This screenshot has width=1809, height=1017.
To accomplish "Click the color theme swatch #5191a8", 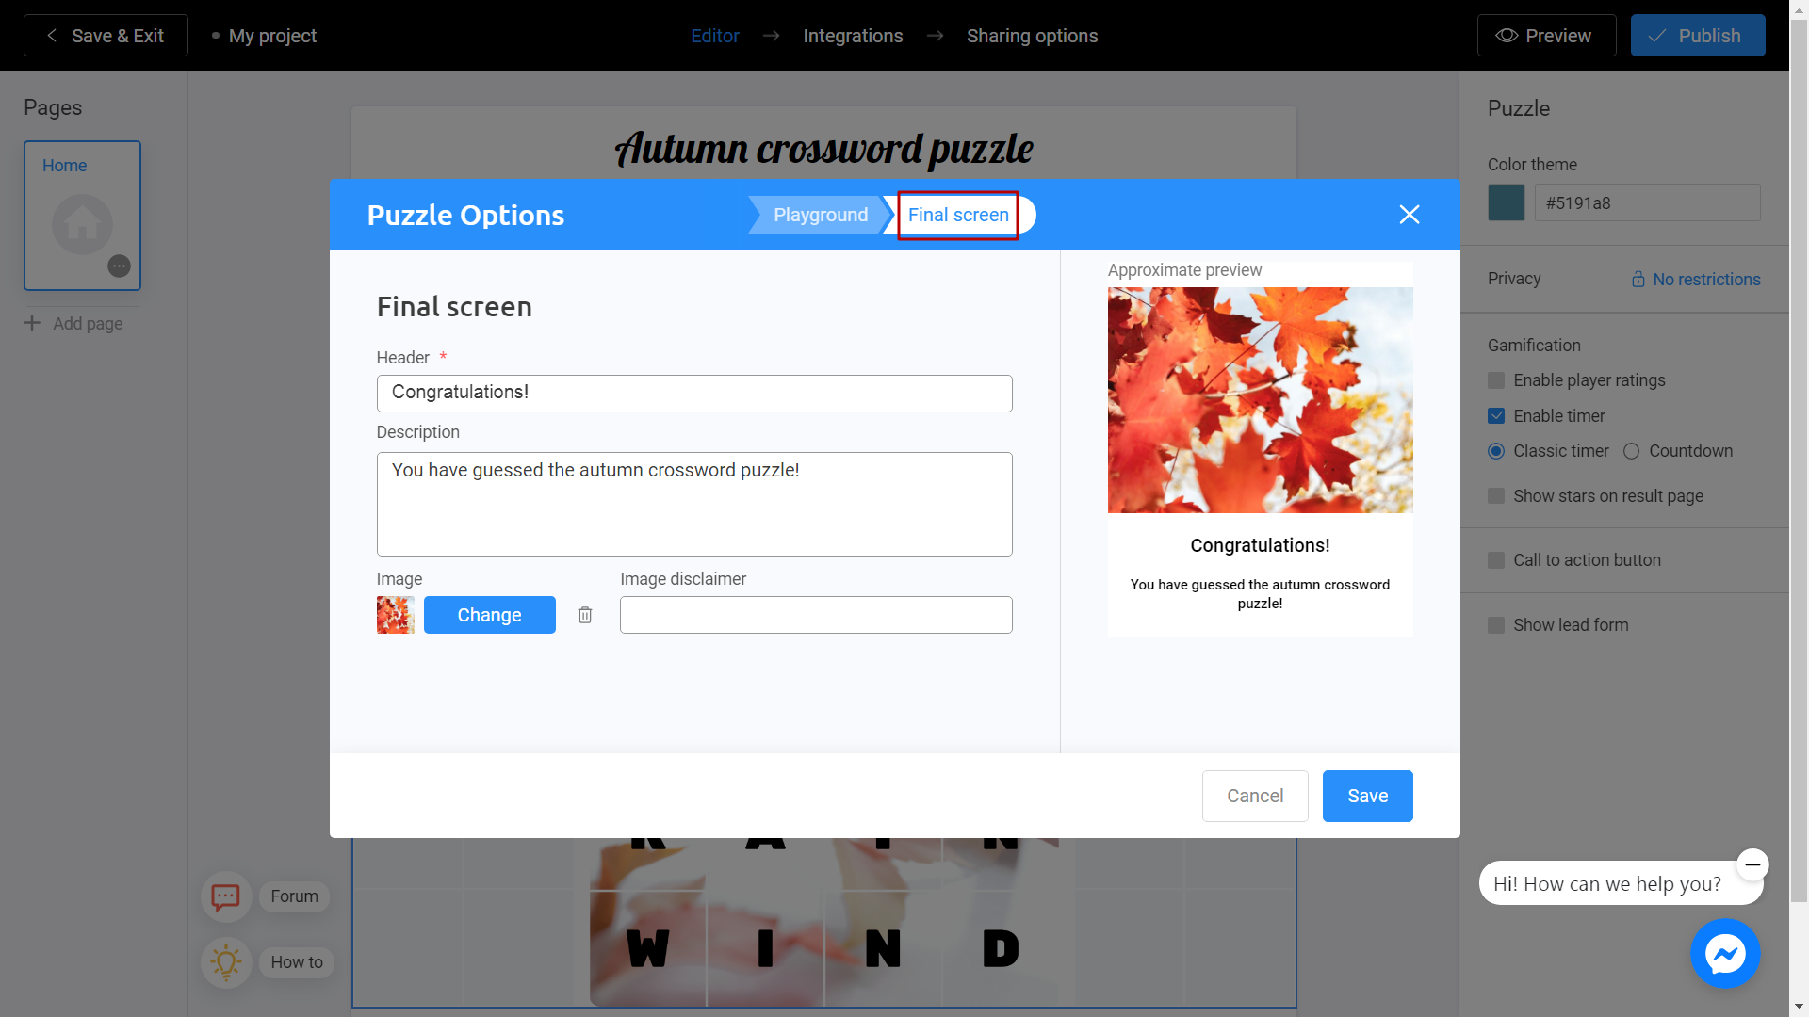I will pos(1507,202).
